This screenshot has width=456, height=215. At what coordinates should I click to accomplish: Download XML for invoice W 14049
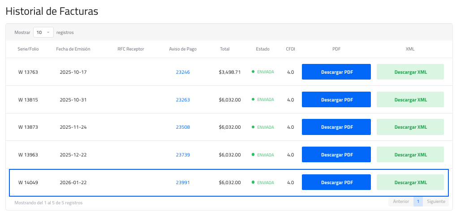pos(410,182)
